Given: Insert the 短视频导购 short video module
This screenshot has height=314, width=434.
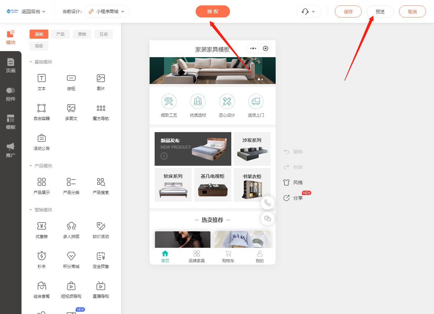Looking at the screenshot, I should pyautogui.click(x=71, y=290).
